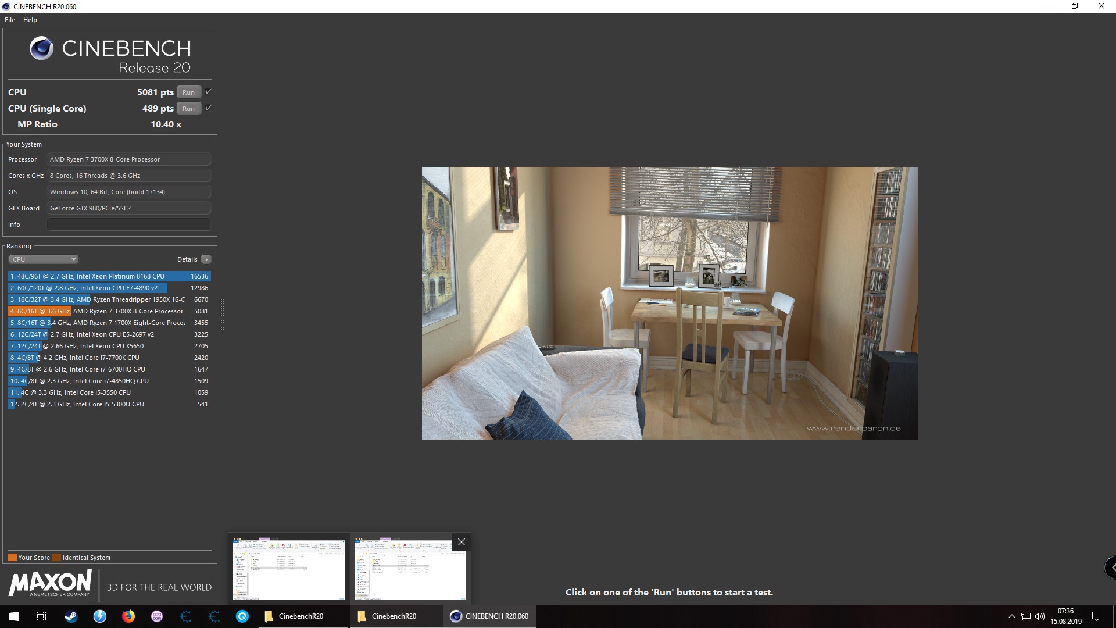
Task: Expand ranking Details arrow
Action: pyautogui.click(x=206, y=259)
